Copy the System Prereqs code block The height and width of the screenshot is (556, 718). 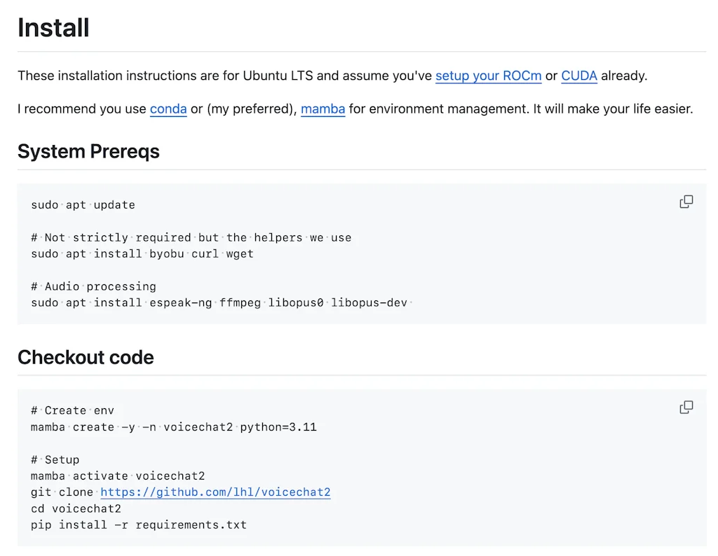[x=686, y=202]
